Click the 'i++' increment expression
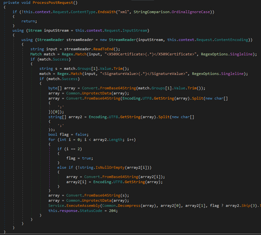The image size is (261, 235). pyautogui.click(x=130, y=140)
